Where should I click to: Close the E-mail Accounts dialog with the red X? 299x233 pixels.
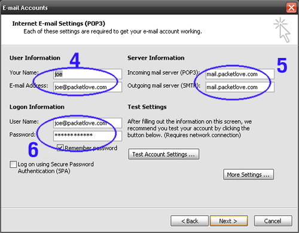pyautogui.click(x=291, y=8)
